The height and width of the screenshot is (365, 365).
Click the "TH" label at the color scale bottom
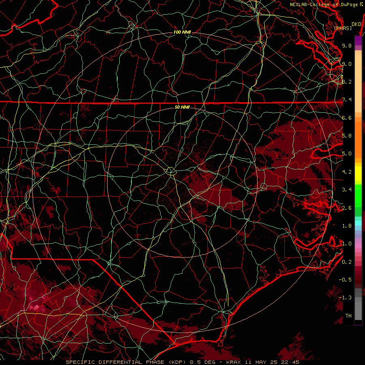pos(348,316)
